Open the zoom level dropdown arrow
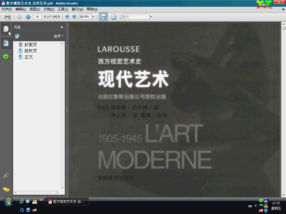 pos(93,17)
